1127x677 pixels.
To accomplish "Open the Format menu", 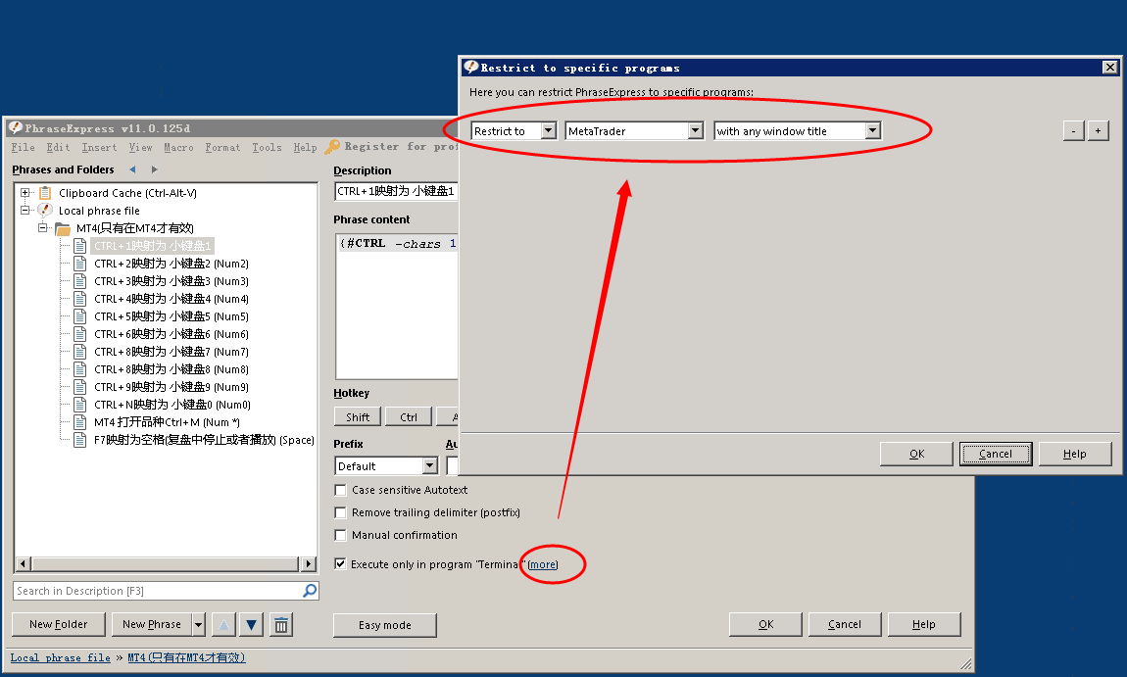I will coord(222,147).
